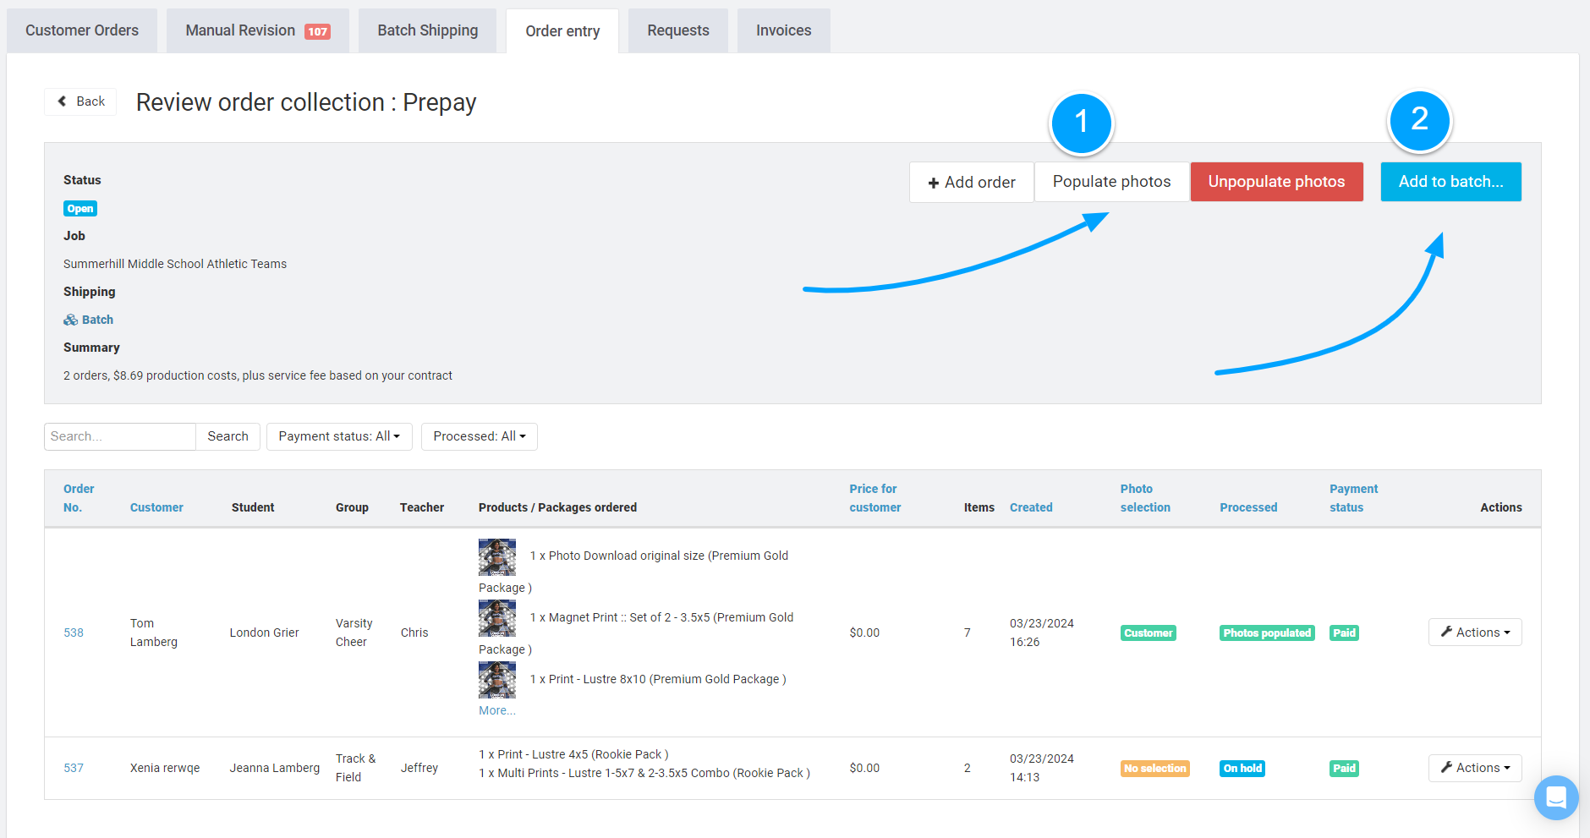The width and height of the screenshot is (1590, 838).
Task: Open the Batch Shipping tab
Action: [x=427, y=30]
